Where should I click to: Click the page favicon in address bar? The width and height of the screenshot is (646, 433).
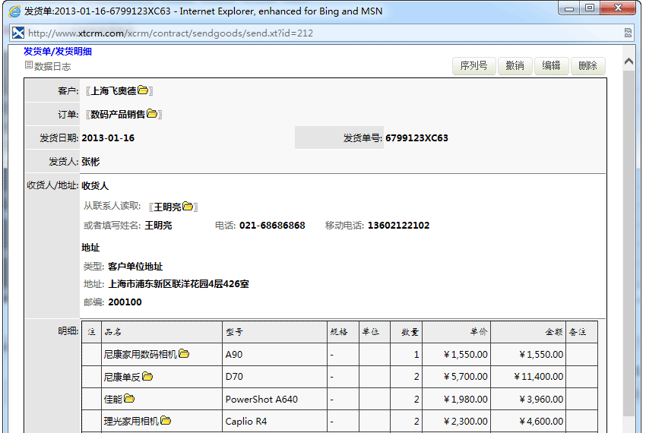(x=18, y=33)
